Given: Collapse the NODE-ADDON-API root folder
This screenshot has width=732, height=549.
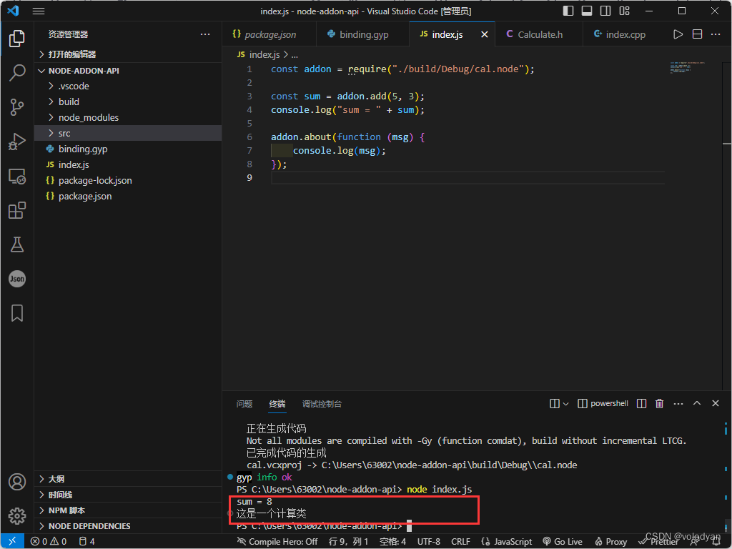Looking at the screenshot, I should click(x=128, y=71).
